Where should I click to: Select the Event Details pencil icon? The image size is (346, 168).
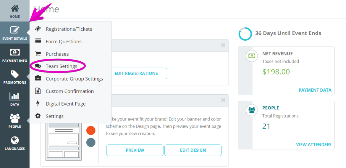(14, 30)
